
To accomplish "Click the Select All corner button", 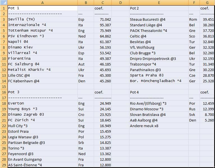I will 4,3.
